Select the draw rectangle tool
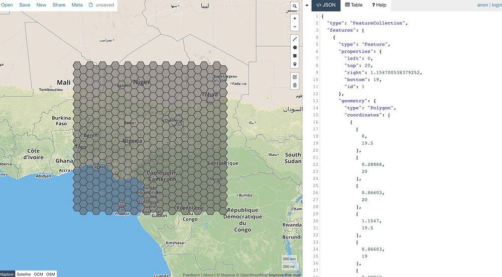502x277 pixels. [295, 56]
